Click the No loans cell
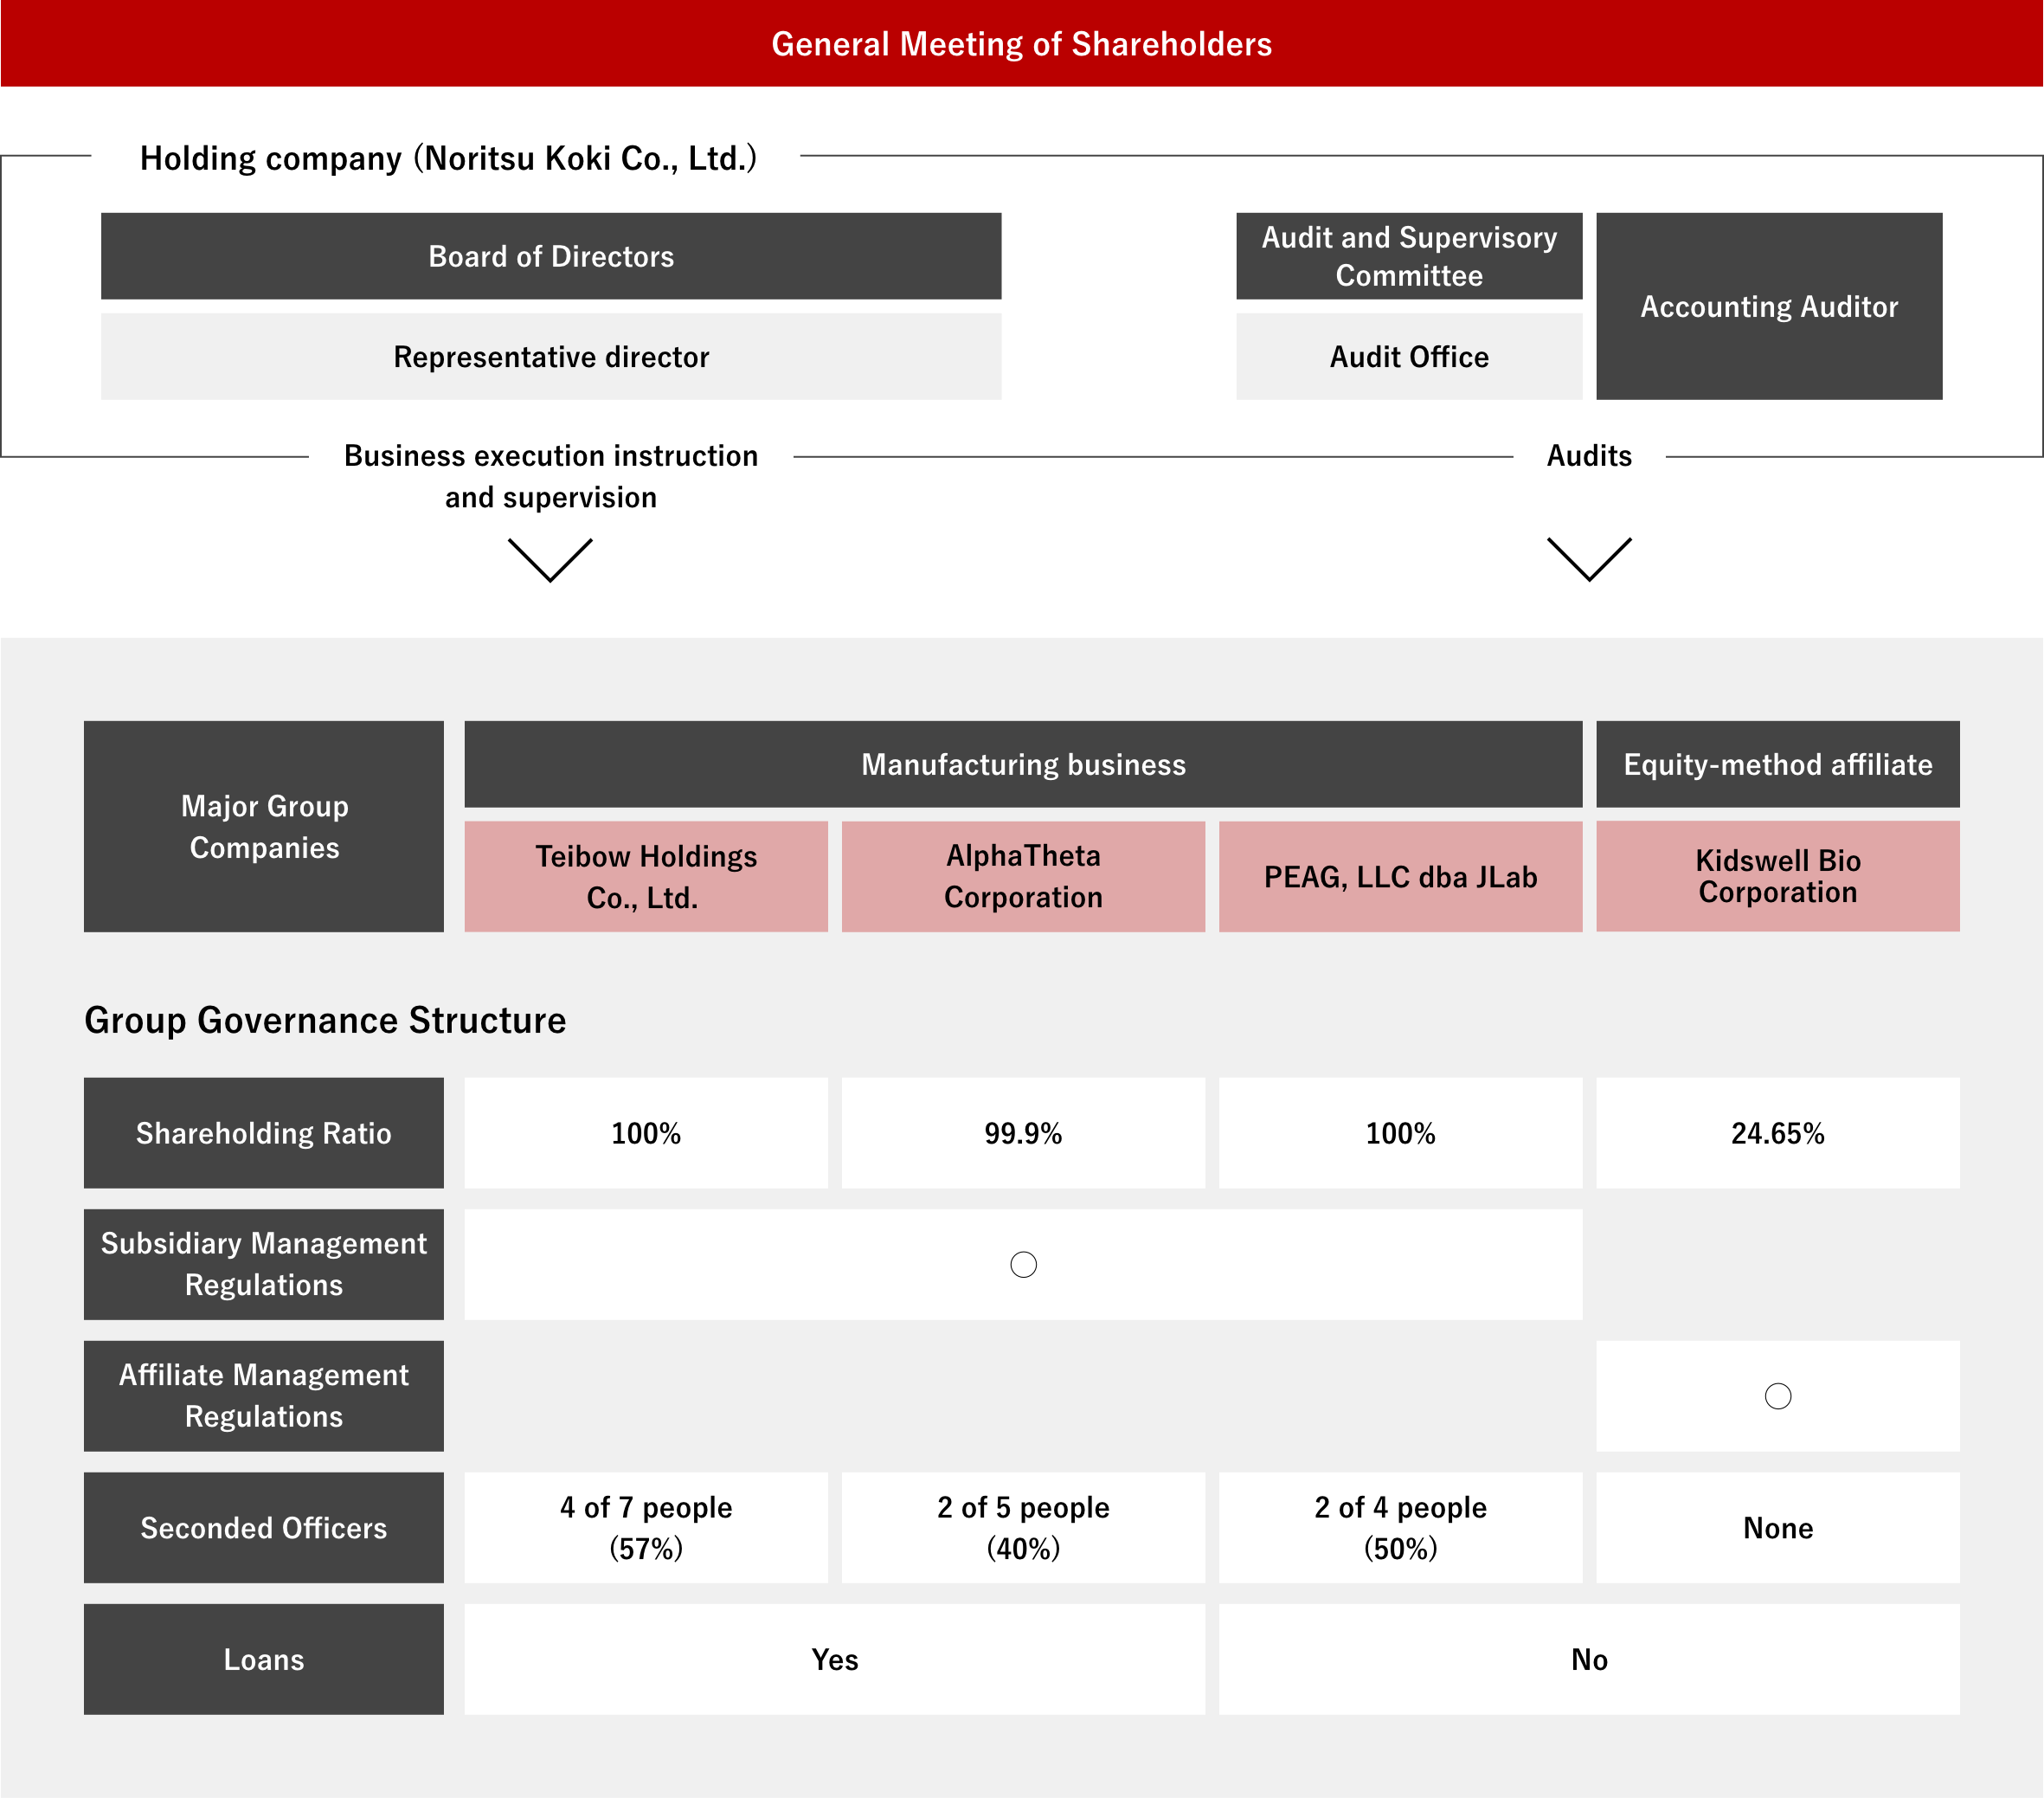The width and height of the screenshot is (2044, 1798). (1589, 1659)
